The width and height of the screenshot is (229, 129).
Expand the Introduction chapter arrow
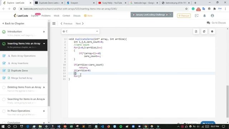coord(44,32)
